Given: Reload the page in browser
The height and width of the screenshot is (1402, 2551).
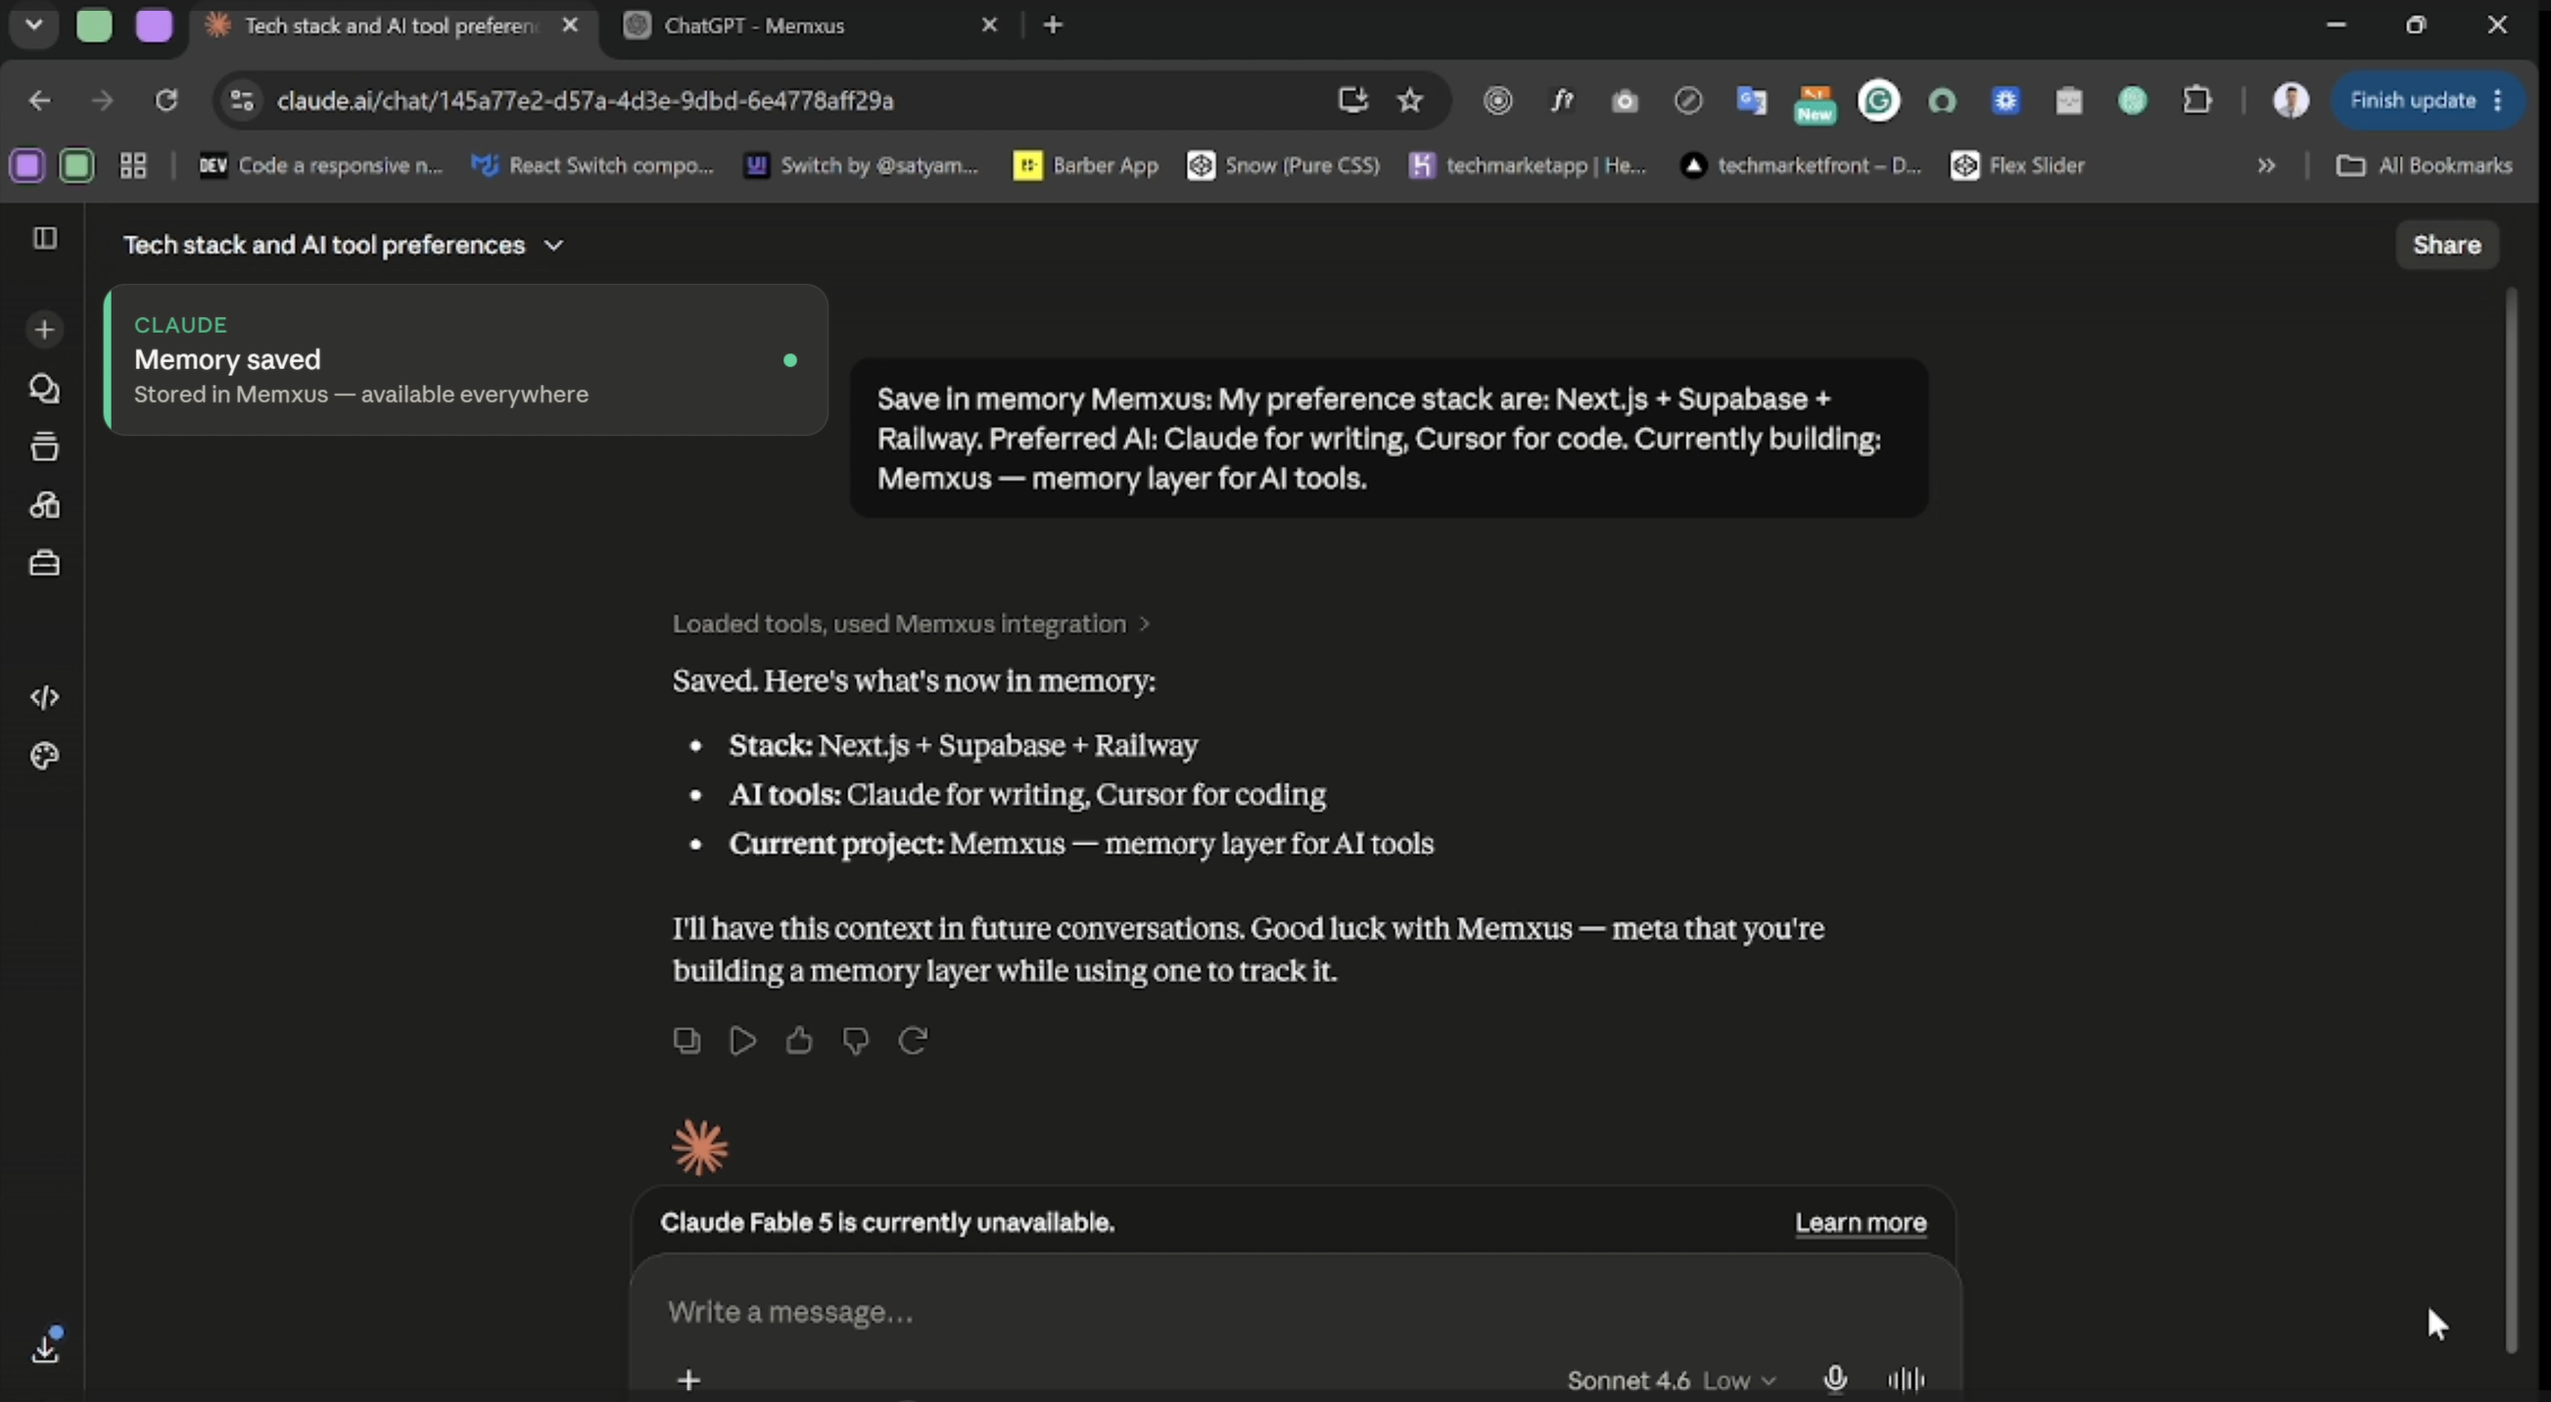Looking at the screenshot, I should click(166, 100).
